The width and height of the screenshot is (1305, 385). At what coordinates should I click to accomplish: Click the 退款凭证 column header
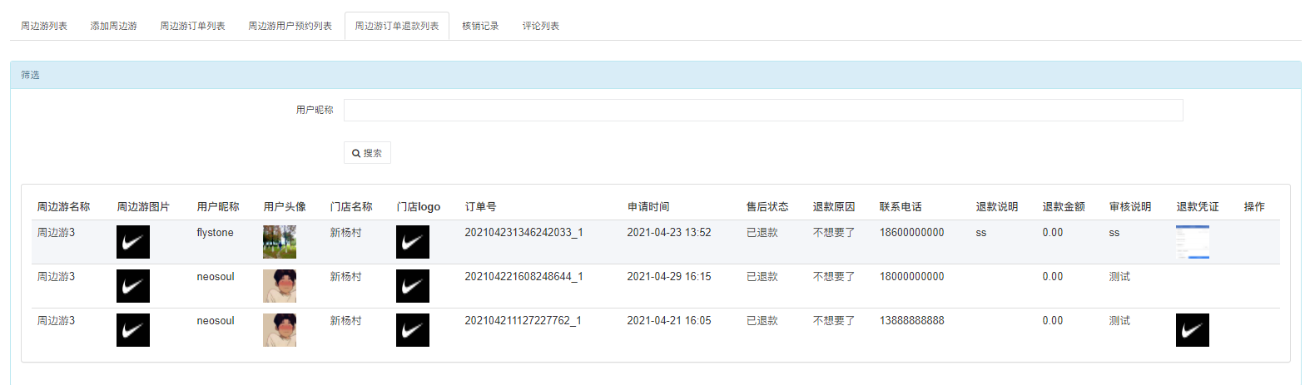click(1198, 207)
